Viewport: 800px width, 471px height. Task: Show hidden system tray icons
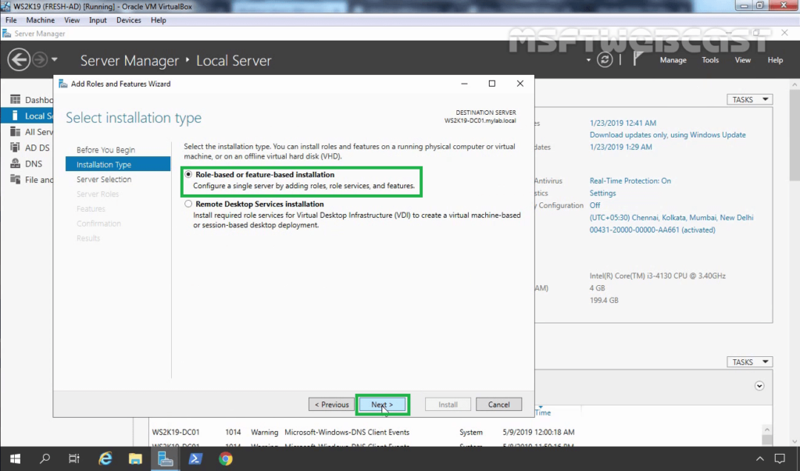click(x=759, y=459)
